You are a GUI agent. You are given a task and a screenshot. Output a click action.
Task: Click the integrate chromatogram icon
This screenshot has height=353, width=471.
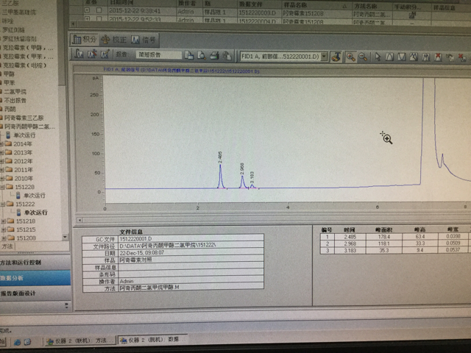coord(79,54)
